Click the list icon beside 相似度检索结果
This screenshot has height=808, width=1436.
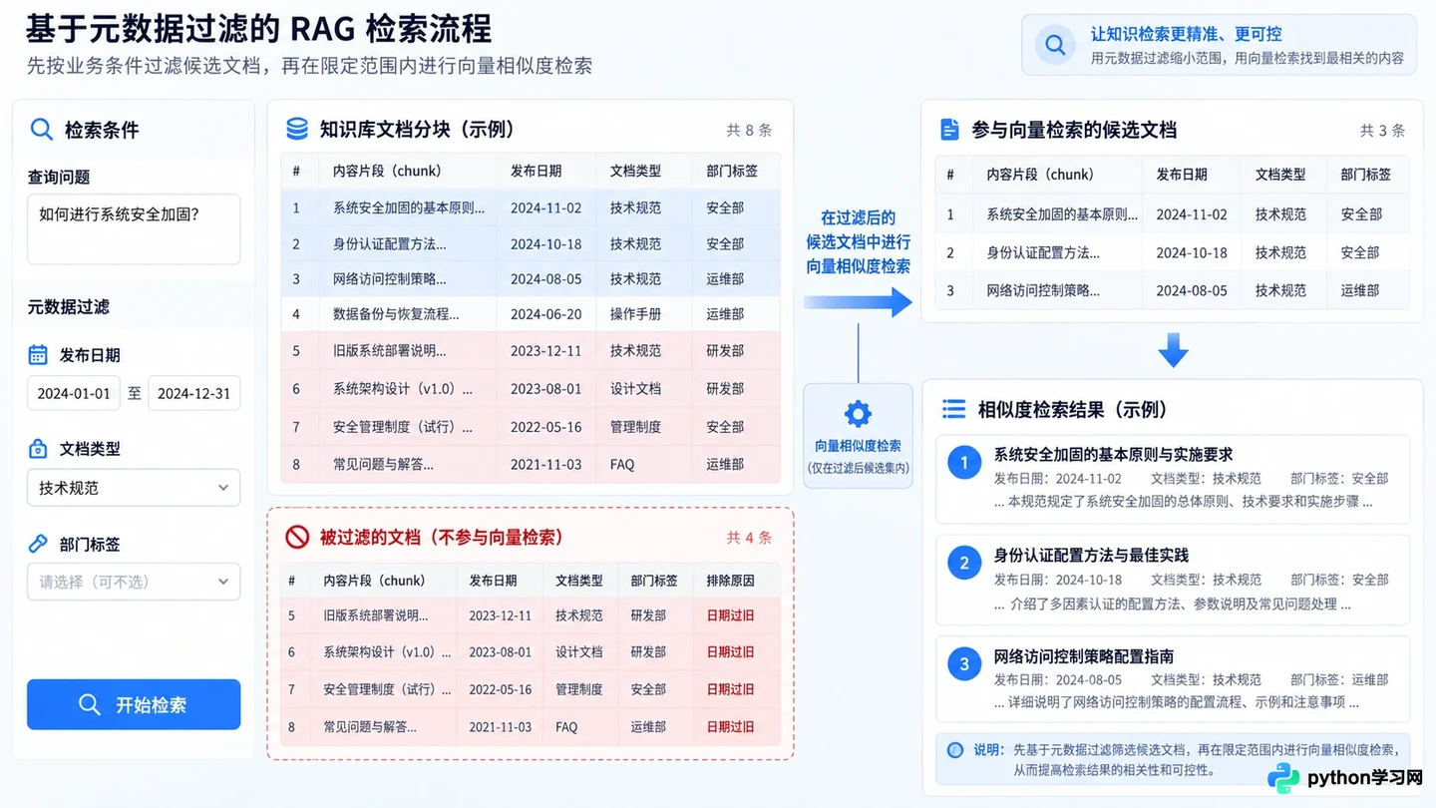[954, 409]
